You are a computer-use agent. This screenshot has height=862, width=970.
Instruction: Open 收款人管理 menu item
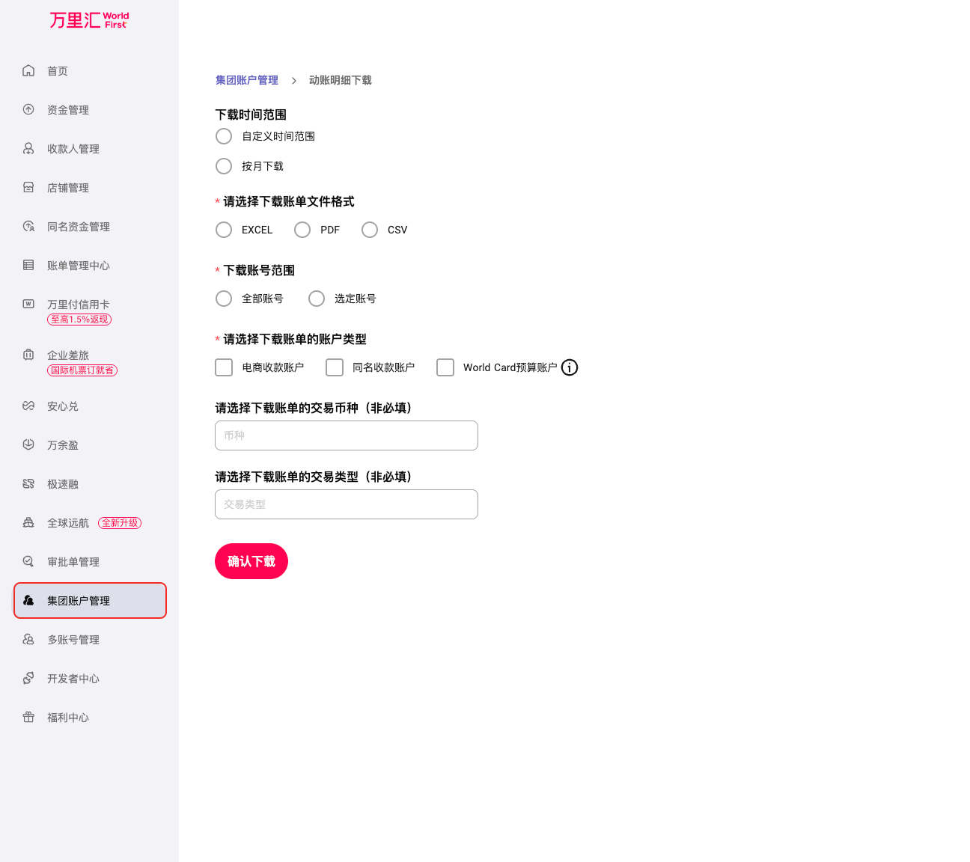[x=73, y=149]
